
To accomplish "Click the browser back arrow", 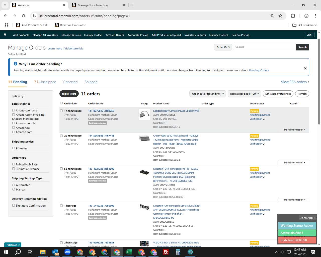I will coord(6,16).
